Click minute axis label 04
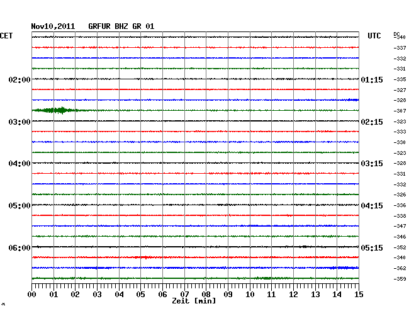 (x=119, y=295)
